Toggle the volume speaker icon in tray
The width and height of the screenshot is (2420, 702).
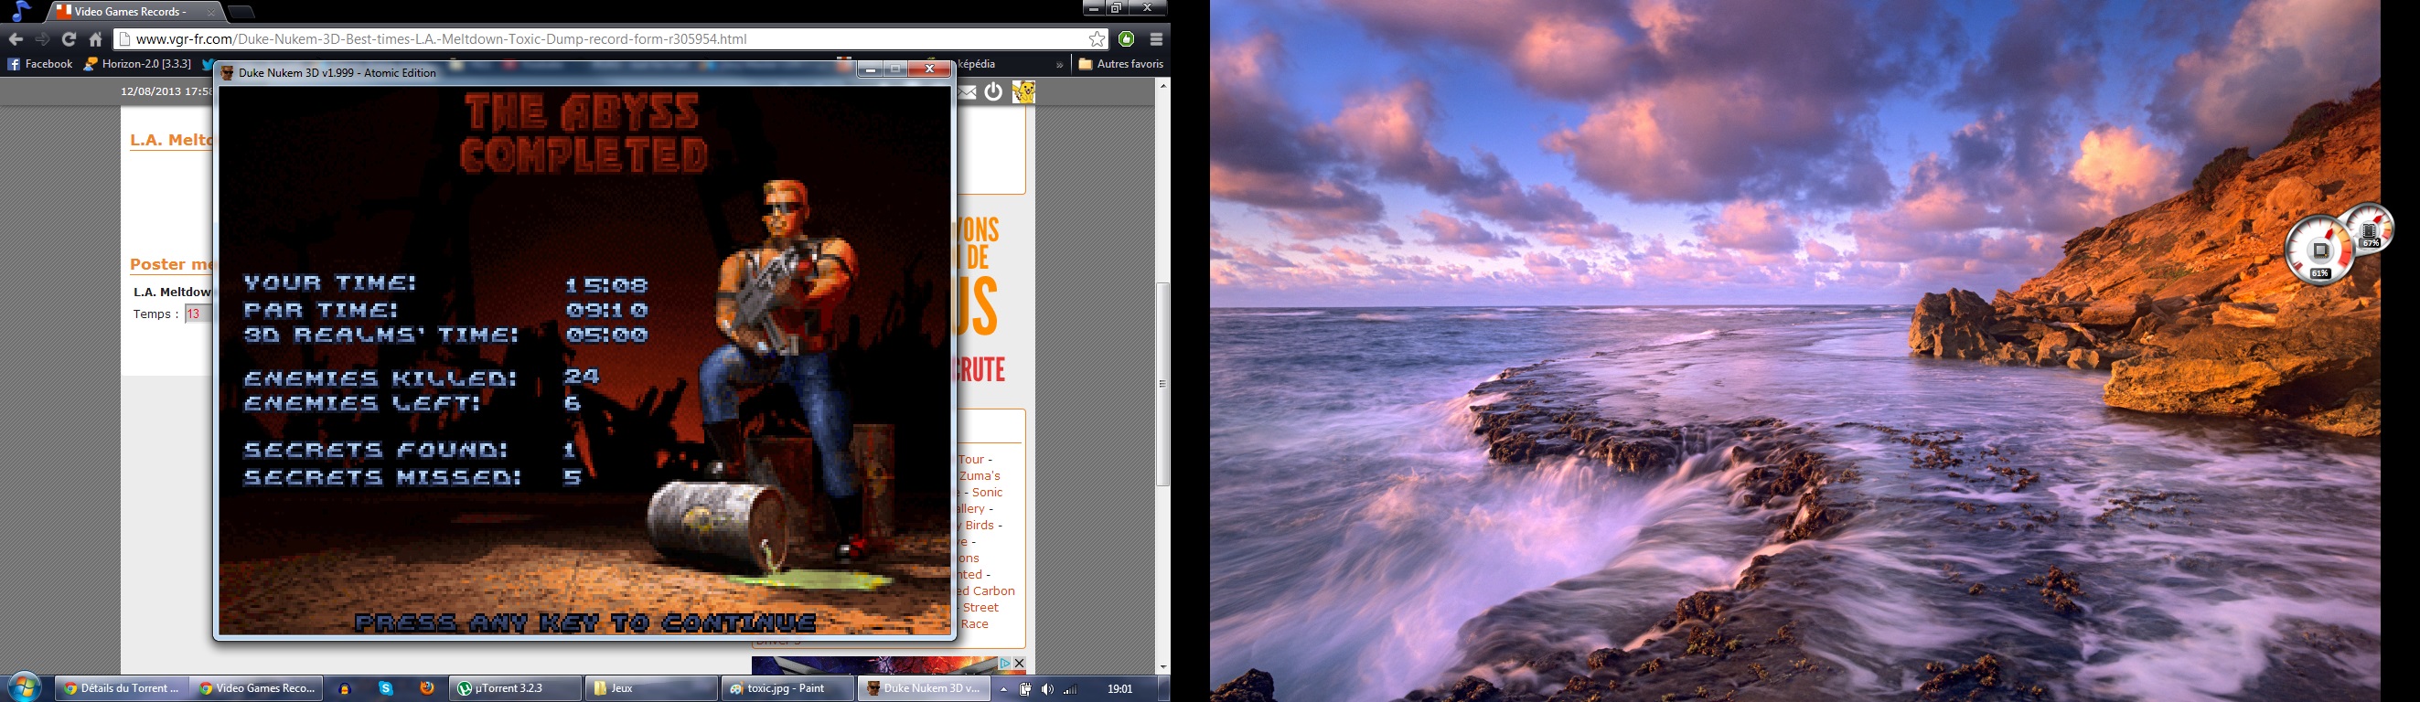tap(1047, 689)
